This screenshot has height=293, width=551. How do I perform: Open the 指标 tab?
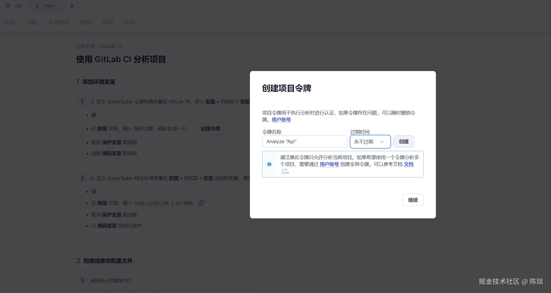pyautogui.click(x=86, y=22)
